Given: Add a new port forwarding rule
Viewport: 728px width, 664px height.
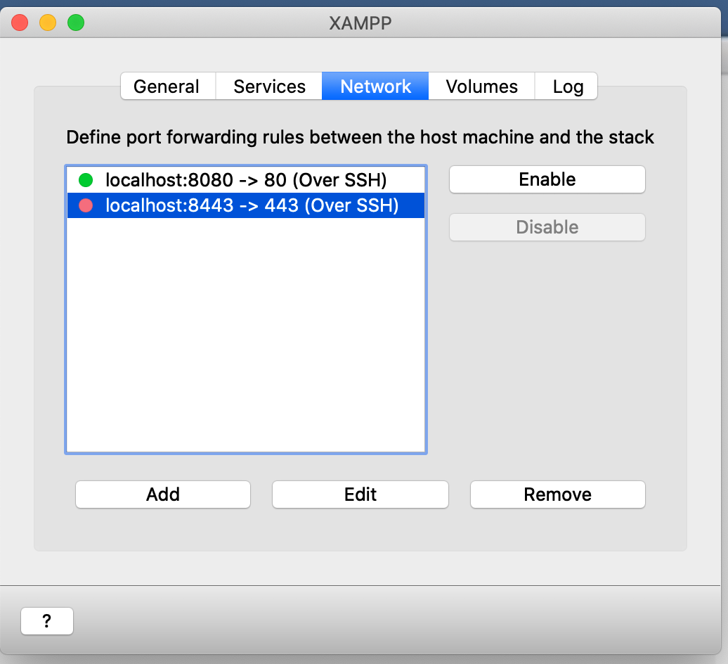Looking at the screenshot, I should [x=163, y=494].
